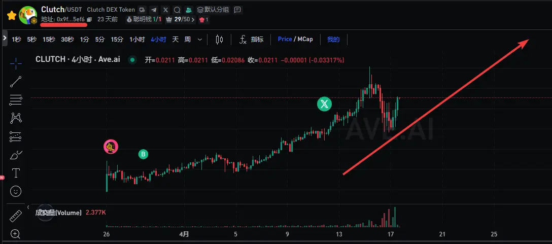Open the X (Twitter) link icon
Viewport: 552px width, 244px height.
[165, 10]
